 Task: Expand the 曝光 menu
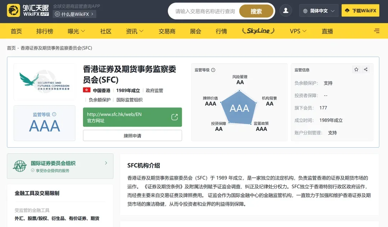76,31
